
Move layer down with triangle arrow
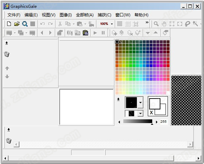pos(148,33)
